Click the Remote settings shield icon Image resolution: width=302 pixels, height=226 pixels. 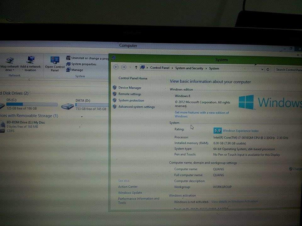tap(115, 94)
